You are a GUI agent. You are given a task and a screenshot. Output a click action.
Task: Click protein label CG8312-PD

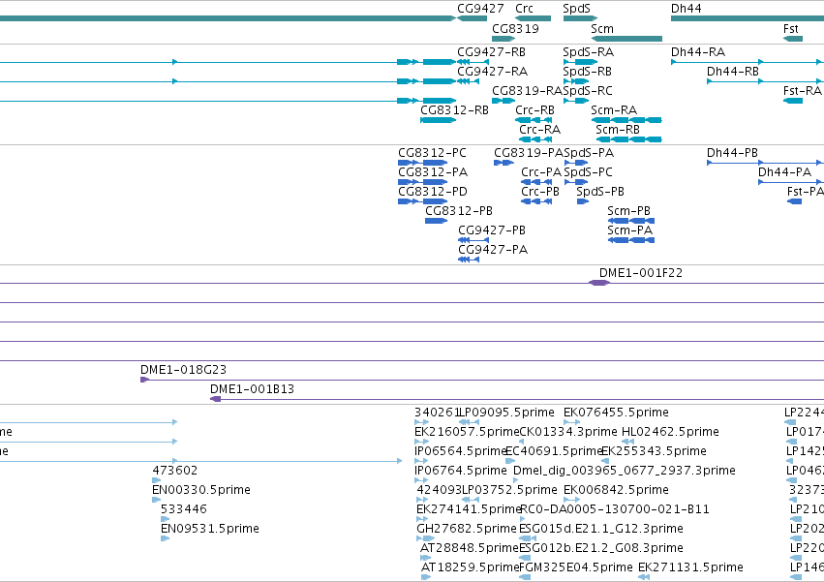tap(433, 192)
